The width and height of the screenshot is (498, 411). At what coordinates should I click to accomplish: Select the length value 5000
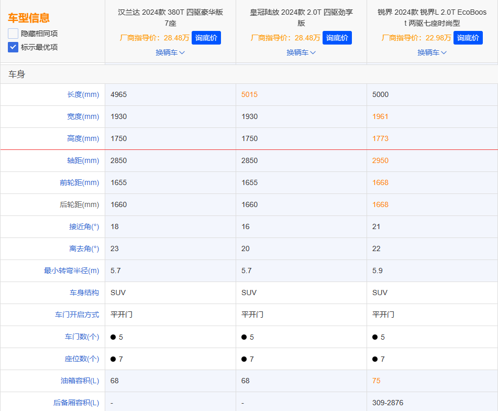(381, 94)
